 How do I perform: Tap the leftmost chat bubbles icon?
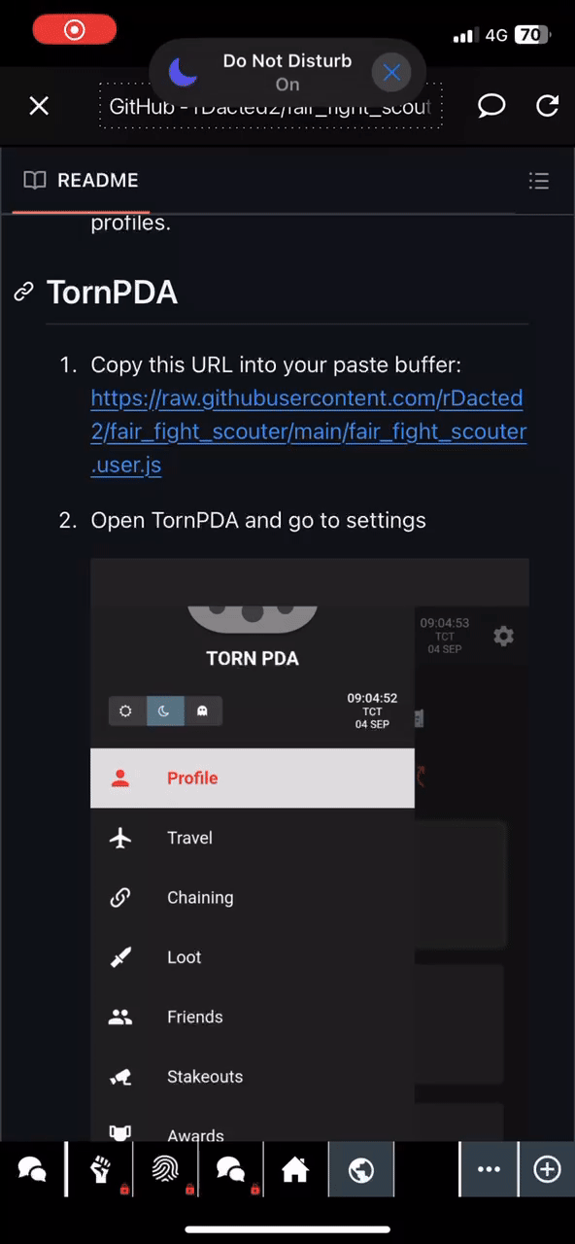pos(32,1169)
